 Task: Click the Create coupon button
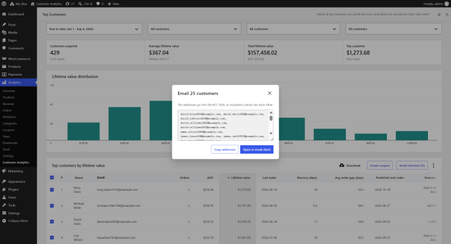(380, 165)
